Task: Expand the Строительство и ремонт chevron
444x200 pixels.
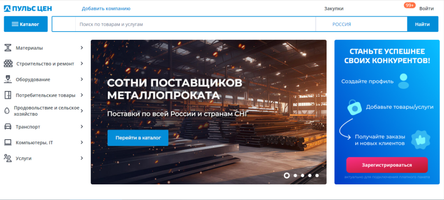Action: (x=81, y=64)
